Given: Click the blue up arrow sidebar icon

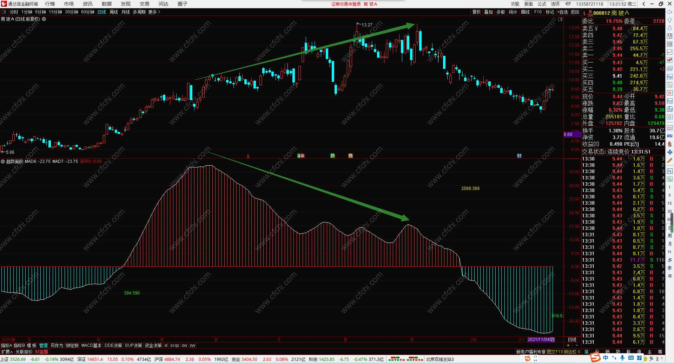Looking at the screenshot, I should [x=670, y=20].
